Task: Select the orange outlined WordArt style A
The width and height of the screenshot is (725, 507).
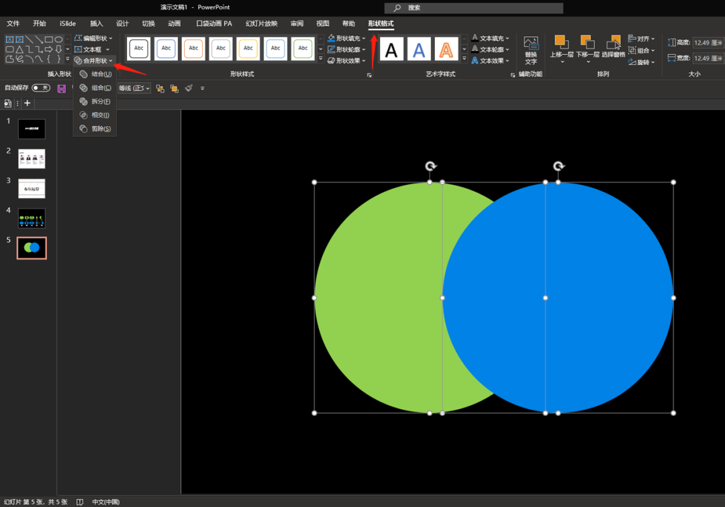Action: pos(446,49)
